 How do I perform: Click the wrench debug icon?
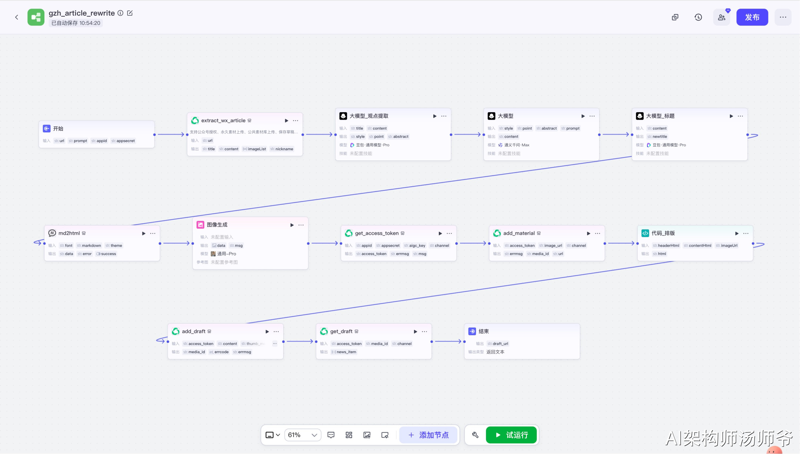point(475,435)
